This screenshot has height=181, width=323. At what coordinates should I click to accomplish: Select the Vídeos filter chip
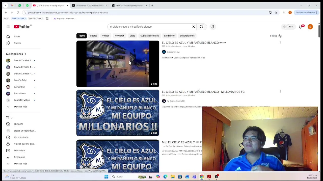[106, 36]
